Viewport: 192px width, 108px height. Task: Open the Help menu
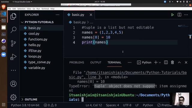[52, 9]
